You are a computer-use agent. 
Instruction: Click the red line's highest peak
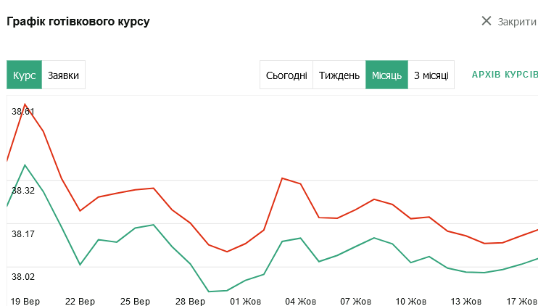[x=25, y=104]
